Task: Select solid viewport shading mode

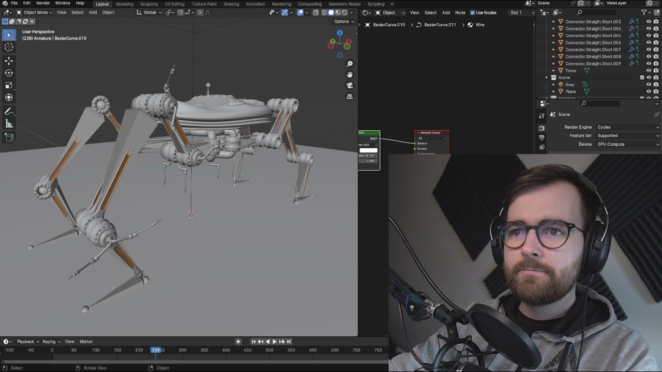Action: (x=331, y=12)
